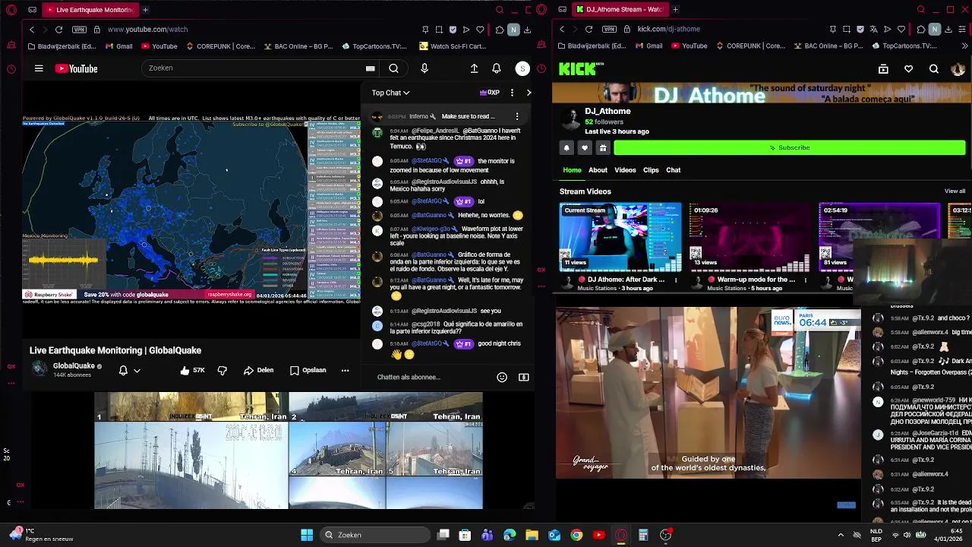Reload the YouTube page in the left window
972x547 pixels.
[58, 29]
